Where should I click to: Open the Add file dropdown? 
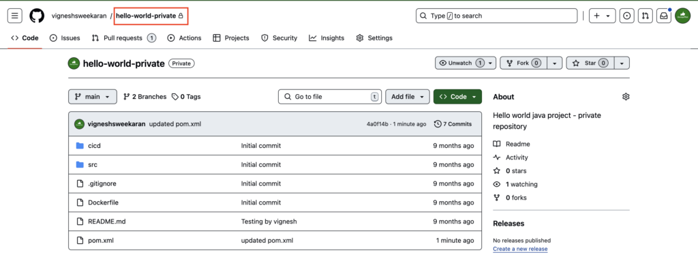click(x=408, y=97)
